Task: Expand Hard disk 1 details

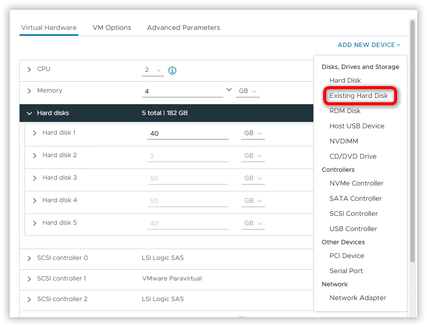Action: [x=35, y=133]
